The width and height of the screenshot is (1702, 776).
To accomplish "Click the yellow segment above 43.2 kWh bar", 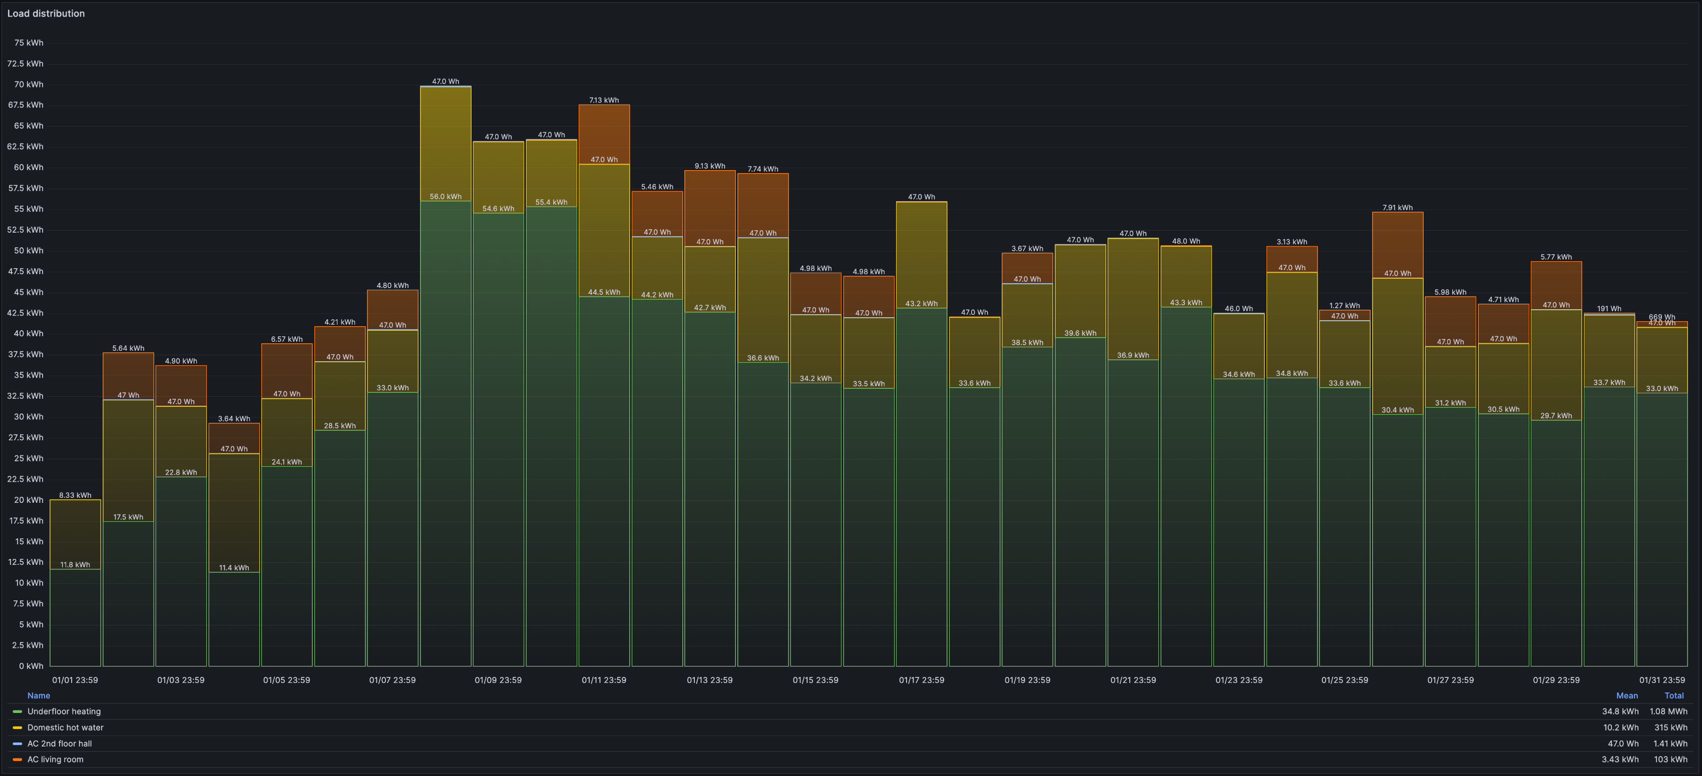I will [921, 255].
